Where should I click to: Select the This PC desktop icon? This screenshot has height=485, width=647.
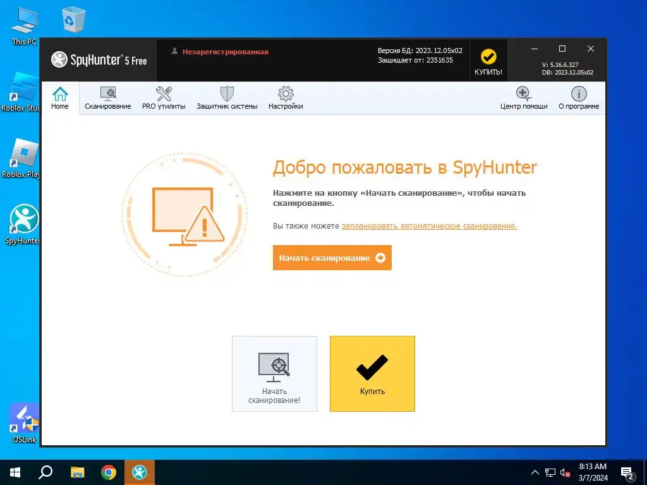25,27
